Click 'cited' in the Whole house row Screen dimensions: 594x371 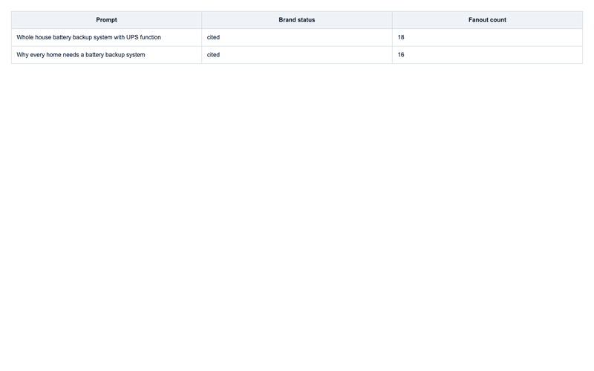click(x=213, y=38)
